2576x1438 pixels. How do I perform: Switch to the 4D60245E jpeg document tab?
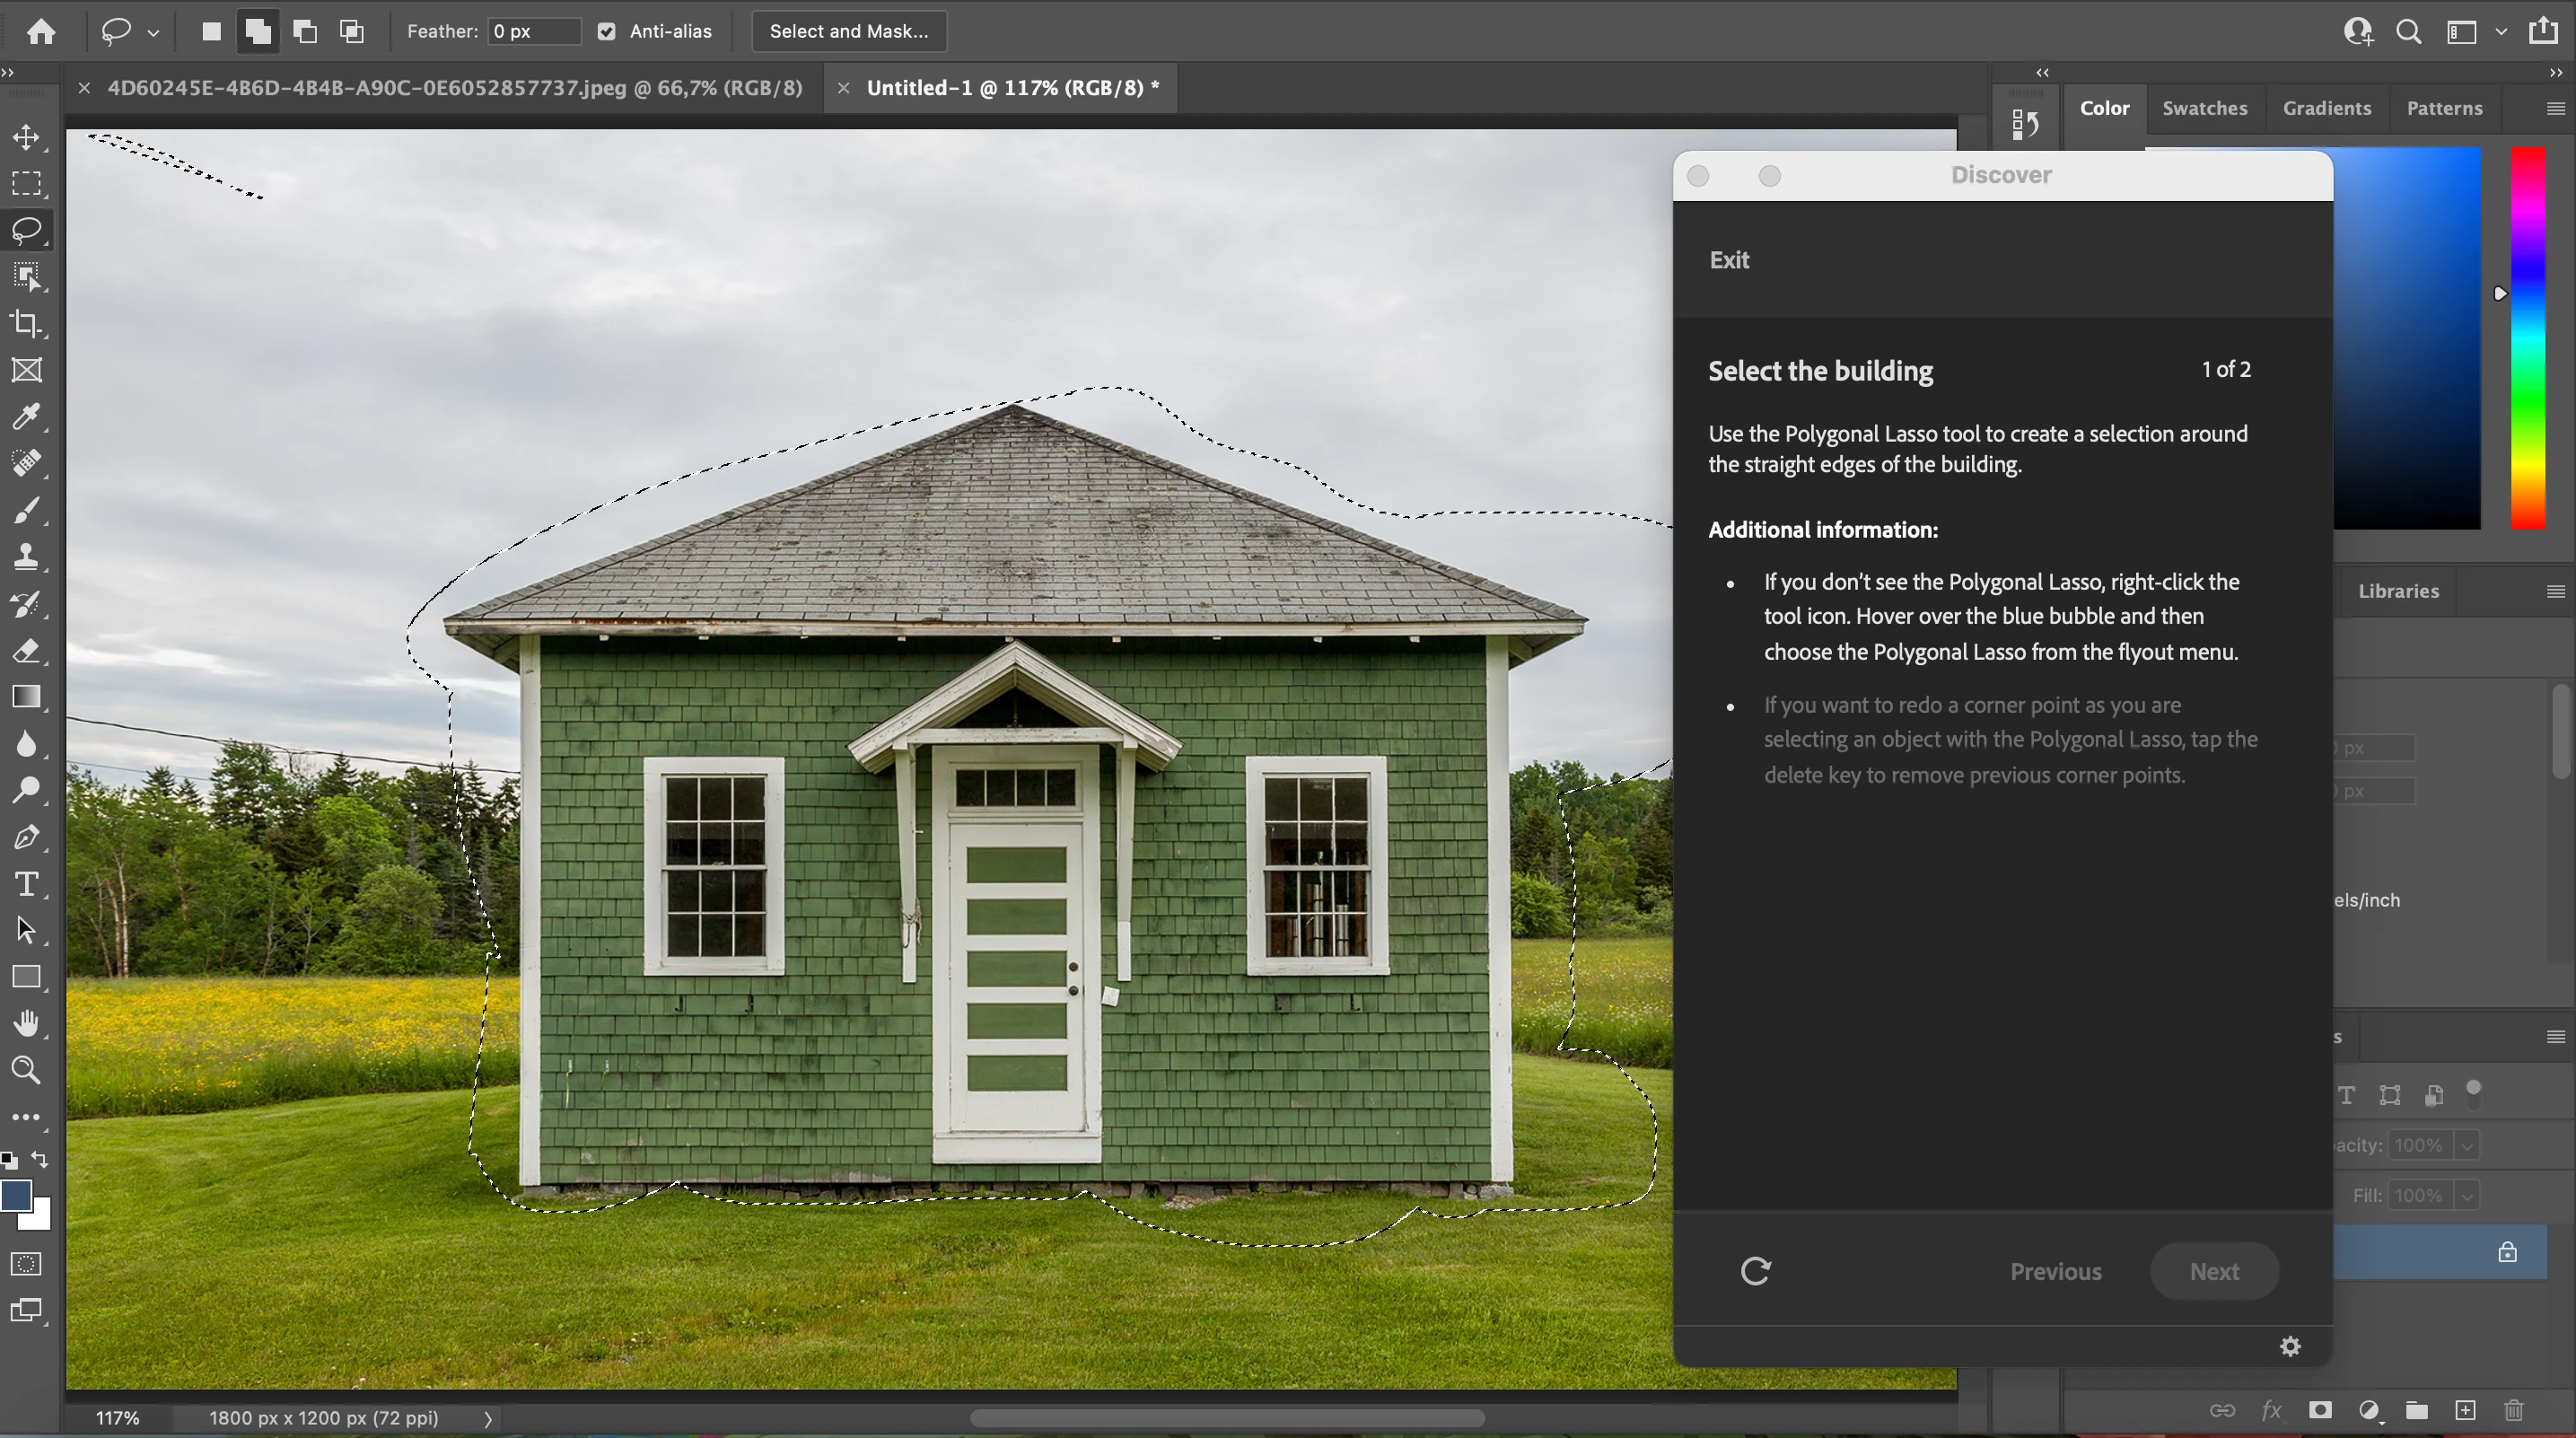(x=455, y=88)
